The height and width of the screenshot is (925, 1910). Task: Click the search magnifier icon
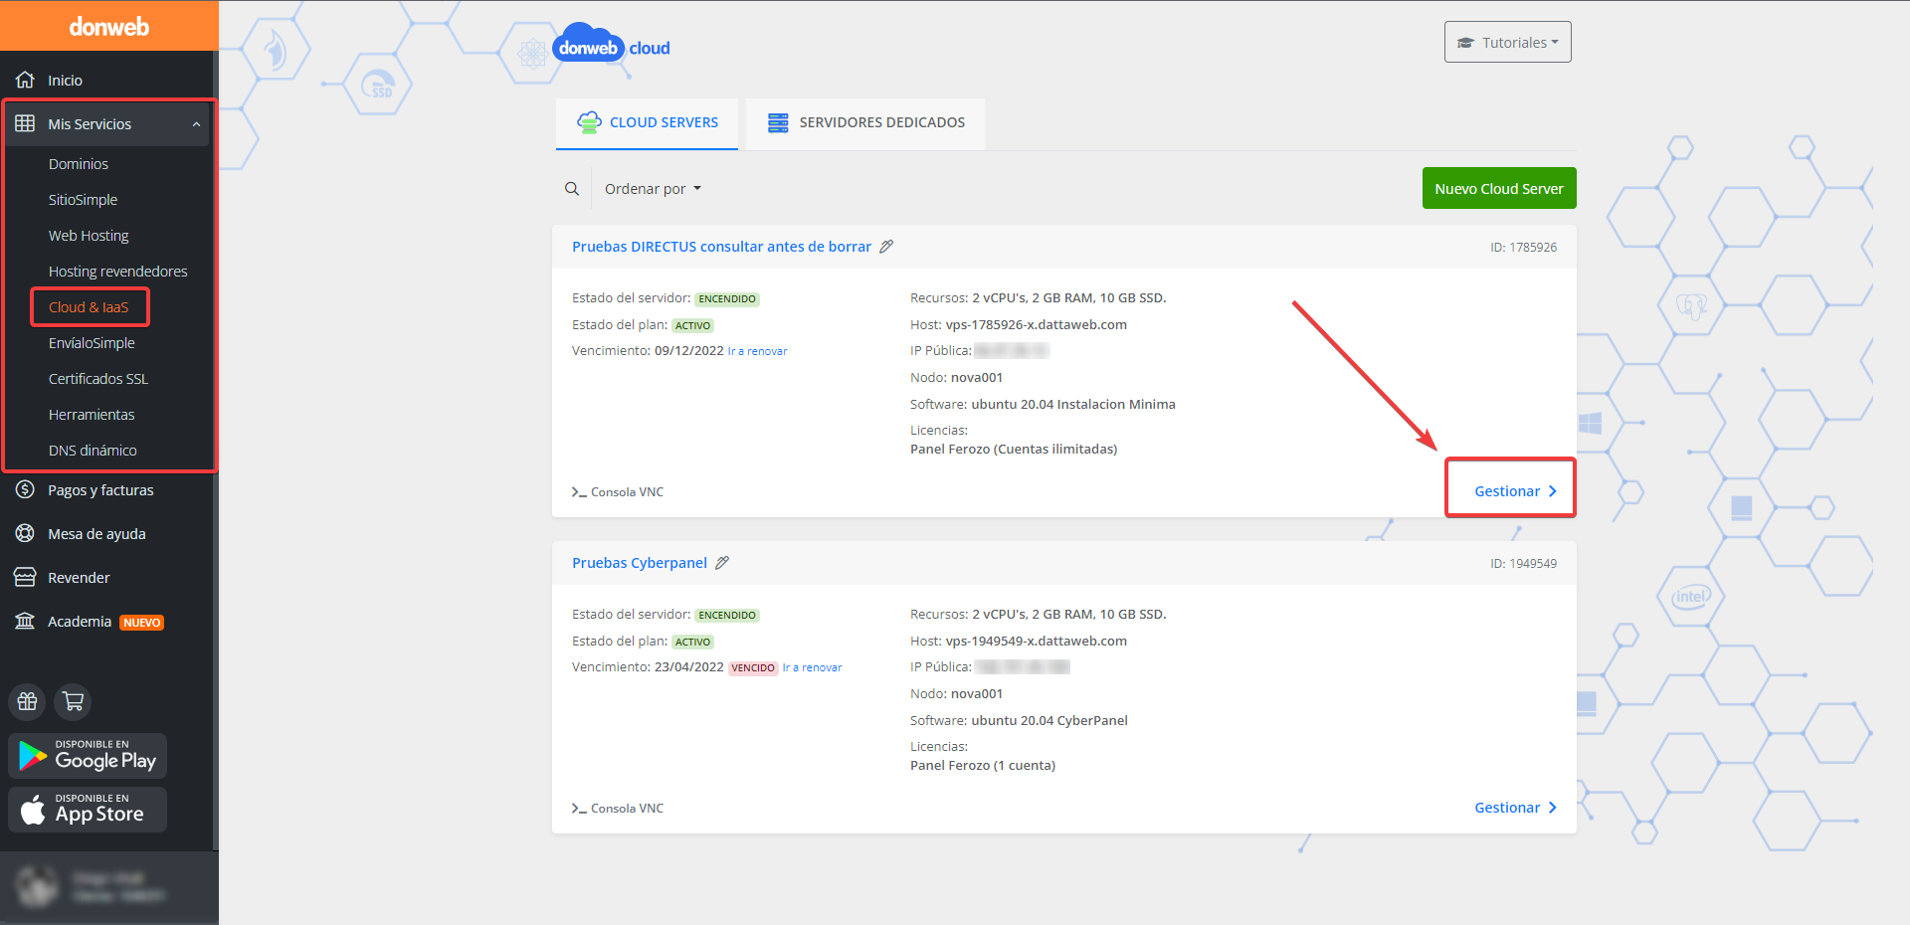[x=572, y=189]
